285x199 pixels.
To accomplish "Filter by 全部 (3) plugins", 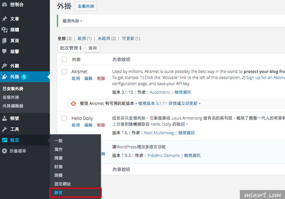I will [64, 39].
